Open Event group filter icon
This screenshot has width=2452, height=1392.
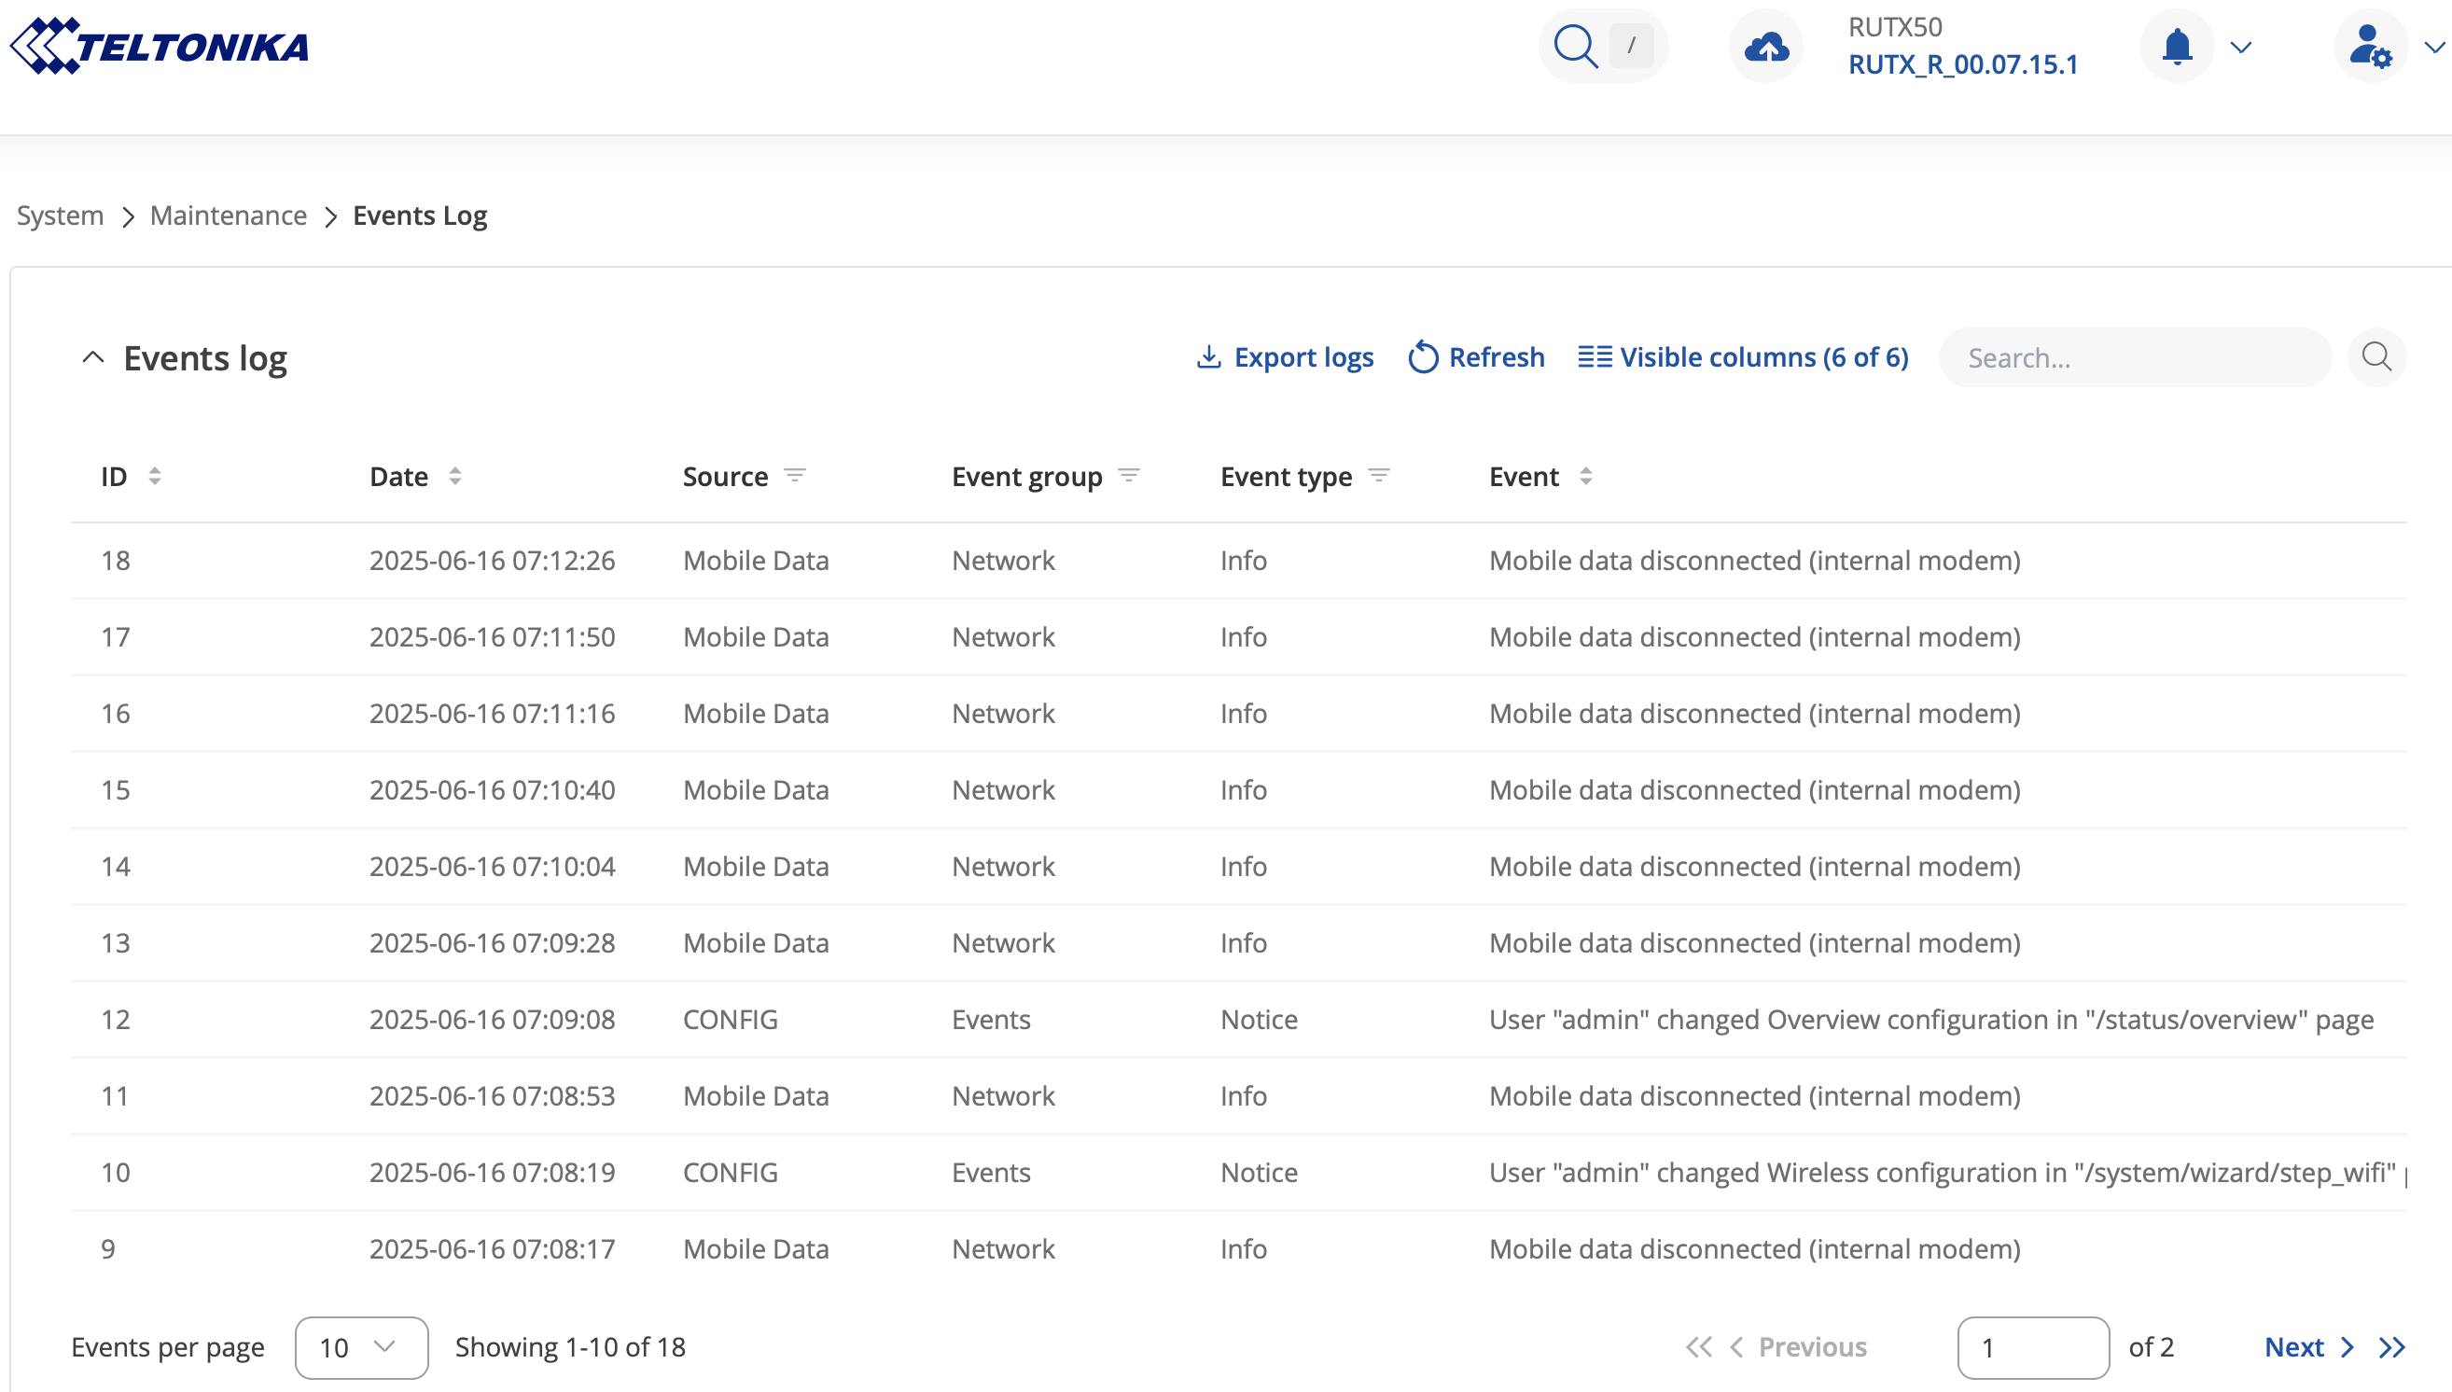(1129, 475)
